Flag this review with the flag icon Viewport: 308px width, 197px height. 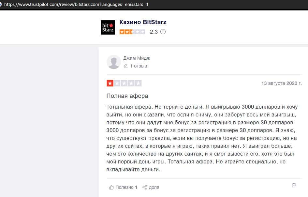tap(294, 185)
